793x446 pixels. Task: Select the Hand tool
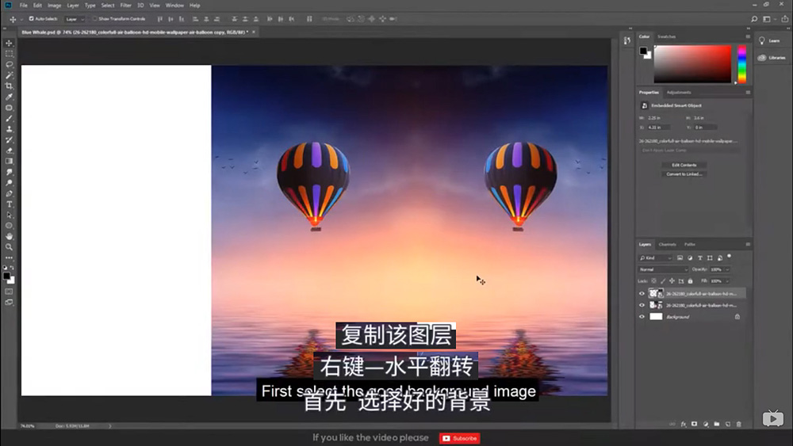click(9, 236)
